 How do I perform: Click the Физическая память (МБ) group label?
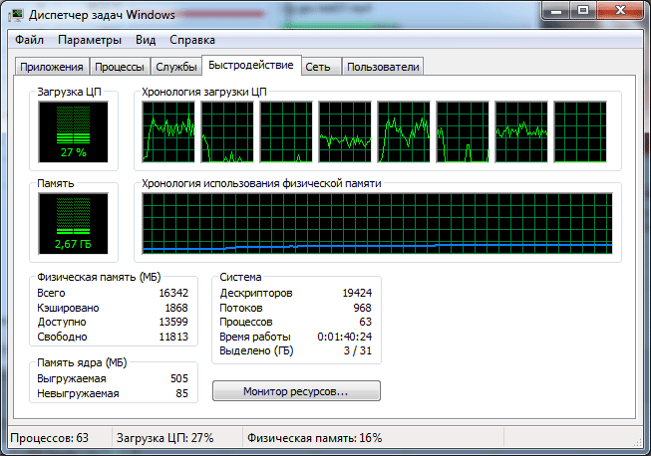pyautogui.click(x=99, y=277)
